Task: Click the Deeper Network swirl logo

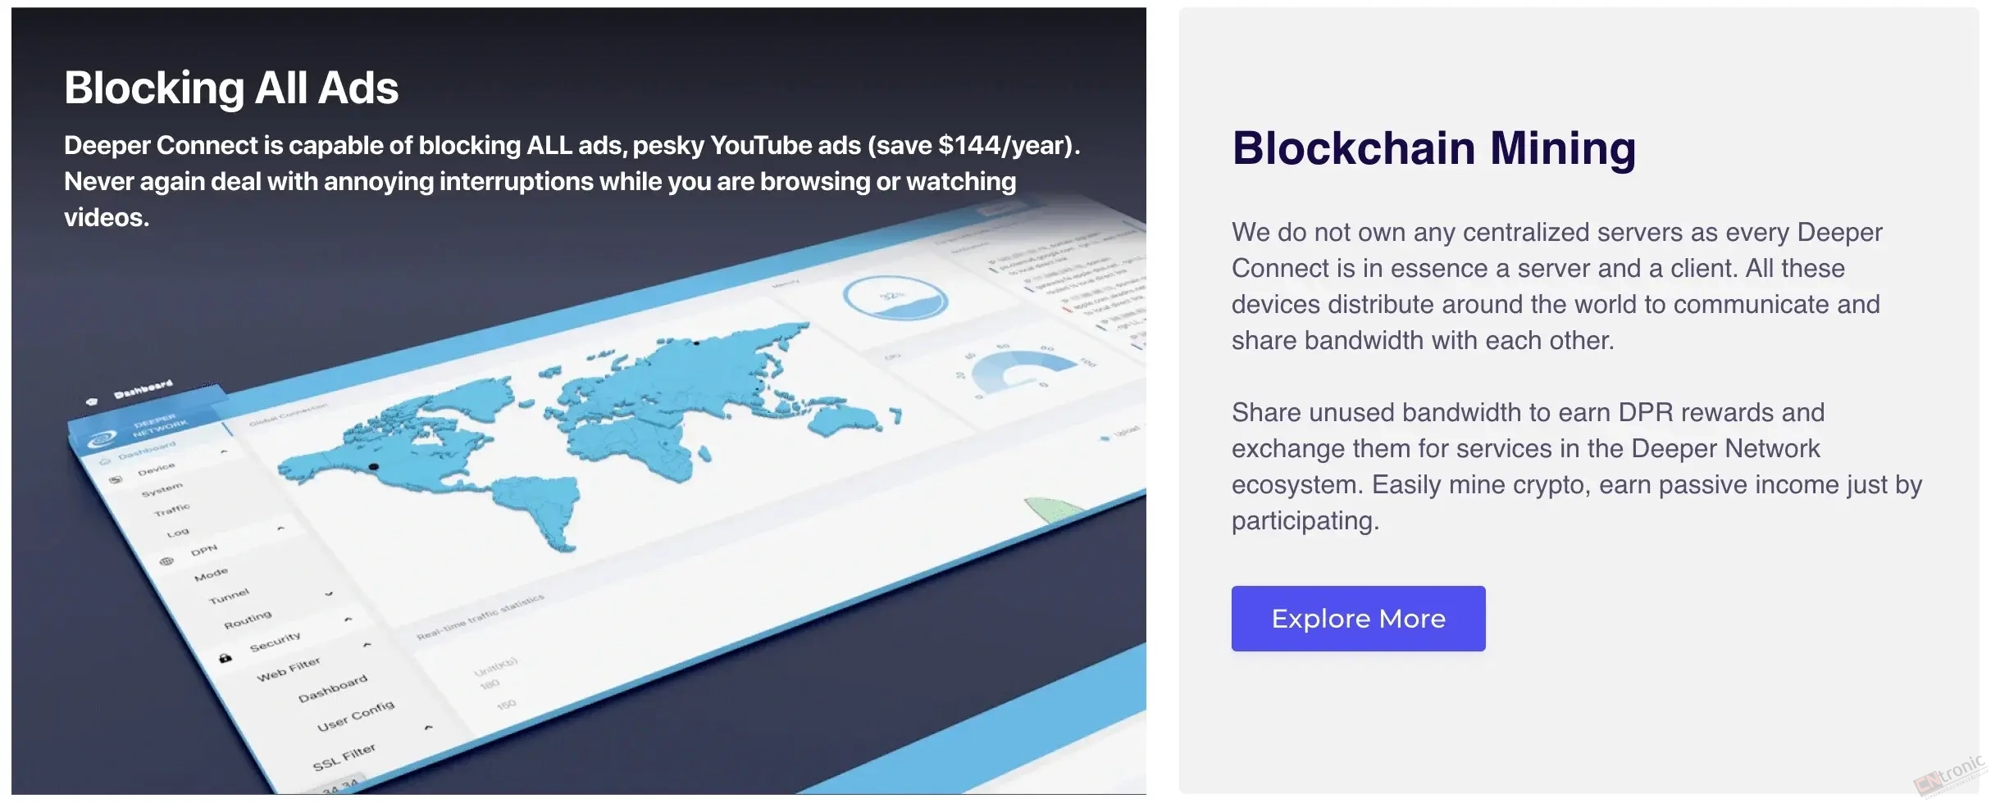Action: pyautogui.click(x=100, y=440)
